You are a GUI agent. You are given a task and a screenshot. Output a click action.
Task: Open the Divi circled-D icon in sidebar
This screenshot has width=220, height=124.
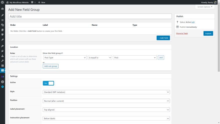[2, 82]
